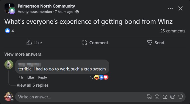The height and width of the screenshot is (104, 190).
Task: View the 40 reactions on the comment
Action: coord(99,77)
